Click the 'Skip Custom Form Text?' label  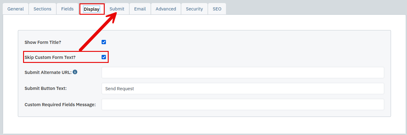pyautogui.click(x=50, y=57)
